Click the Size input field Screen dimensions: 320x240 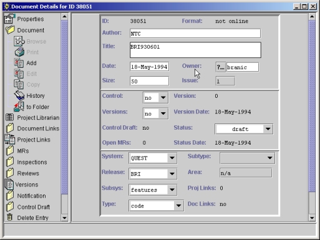pos(149,81)
